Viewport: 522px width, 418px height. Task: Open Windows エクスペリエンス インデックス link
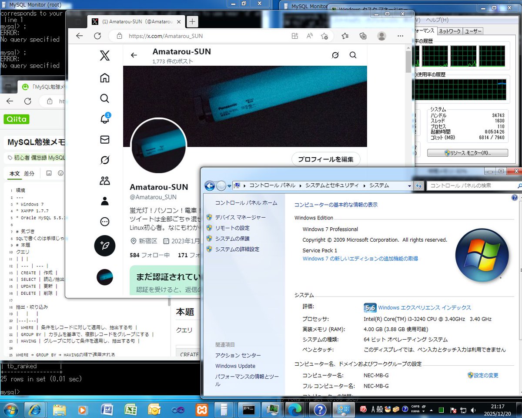click(x=425, y=307)
